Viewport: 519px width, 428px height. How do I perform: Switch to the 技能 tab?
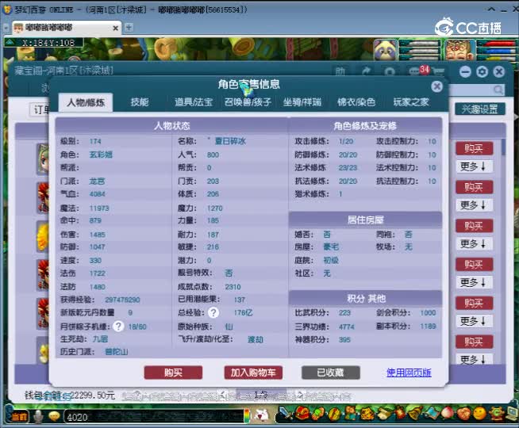(x=140, y=101)
